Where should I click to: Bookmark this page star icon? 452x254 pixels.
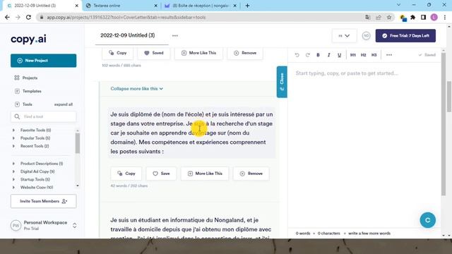[389, 17]
